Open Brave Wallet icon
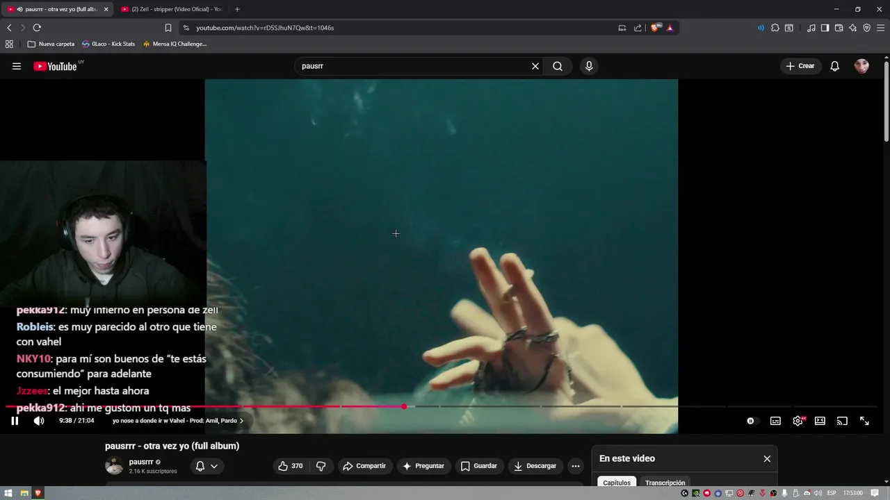Viewport: 890px width, 500px height. pyautogui.click(x=839, y=28)
